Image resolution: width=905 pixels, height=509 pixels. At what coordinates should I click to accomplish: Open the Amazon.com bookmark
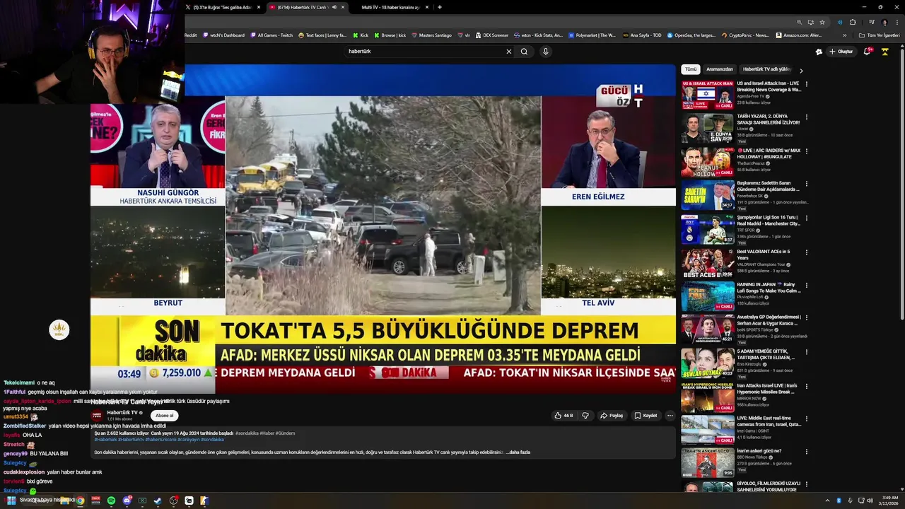coord(799,35)
